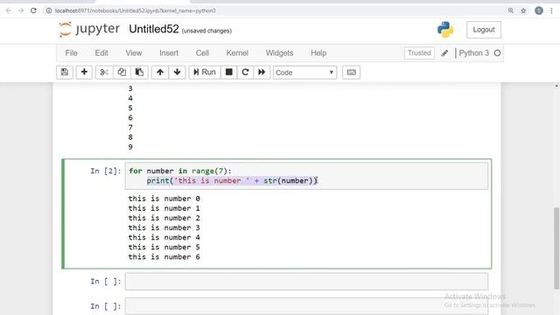This screenshot has width=560, height=315.
Task: Open the browser three-dot menu
Action: tap(552, 10)
